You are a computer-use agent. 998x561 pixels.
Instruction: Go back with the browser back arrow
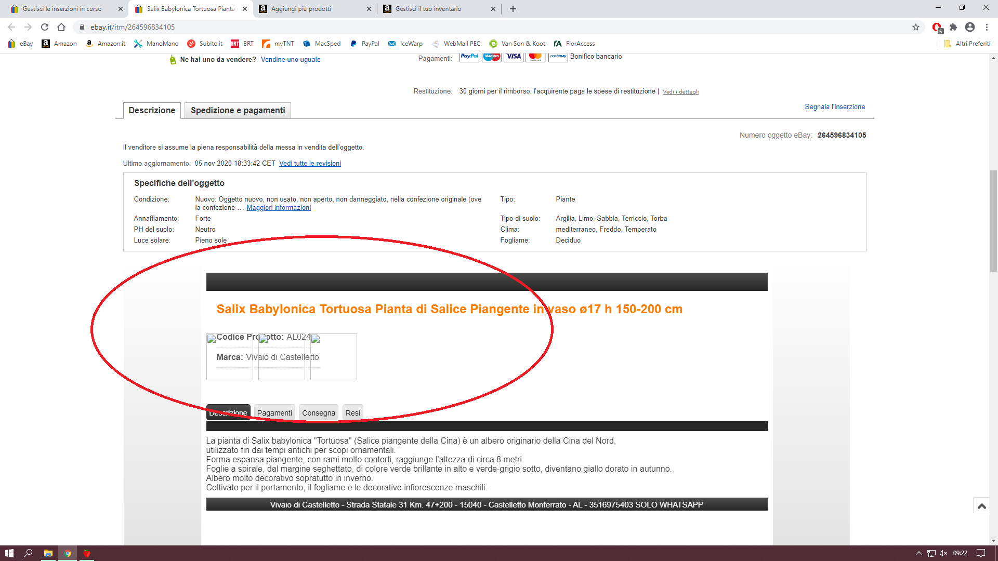click(x=11, y=27)
